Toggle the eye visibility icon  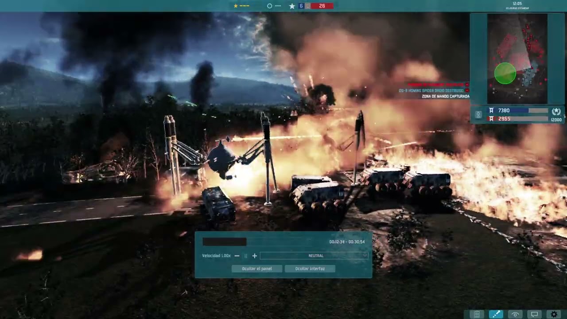point(515,314)
